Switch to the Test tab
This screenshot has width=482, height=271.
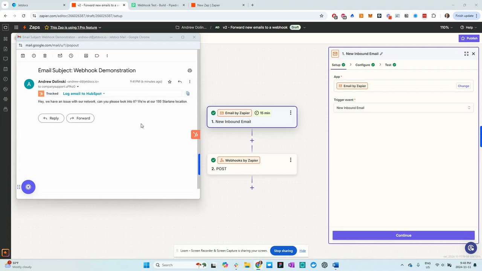click(390, 65)
